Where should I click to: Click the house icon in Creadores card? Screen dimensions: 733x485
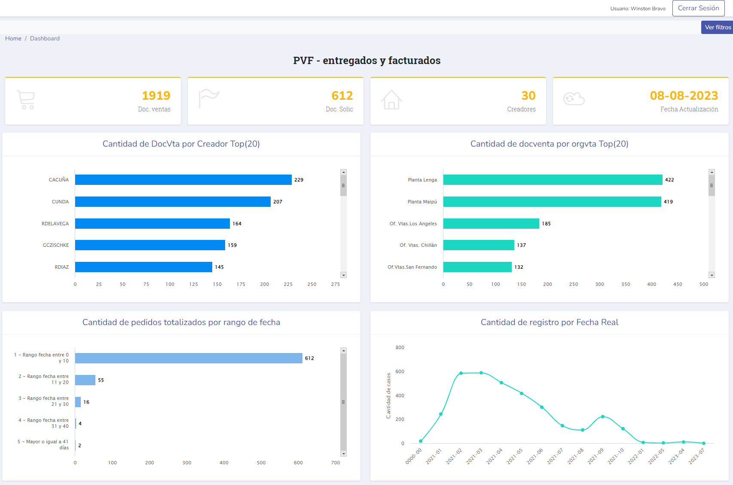(x=391, y=100)
